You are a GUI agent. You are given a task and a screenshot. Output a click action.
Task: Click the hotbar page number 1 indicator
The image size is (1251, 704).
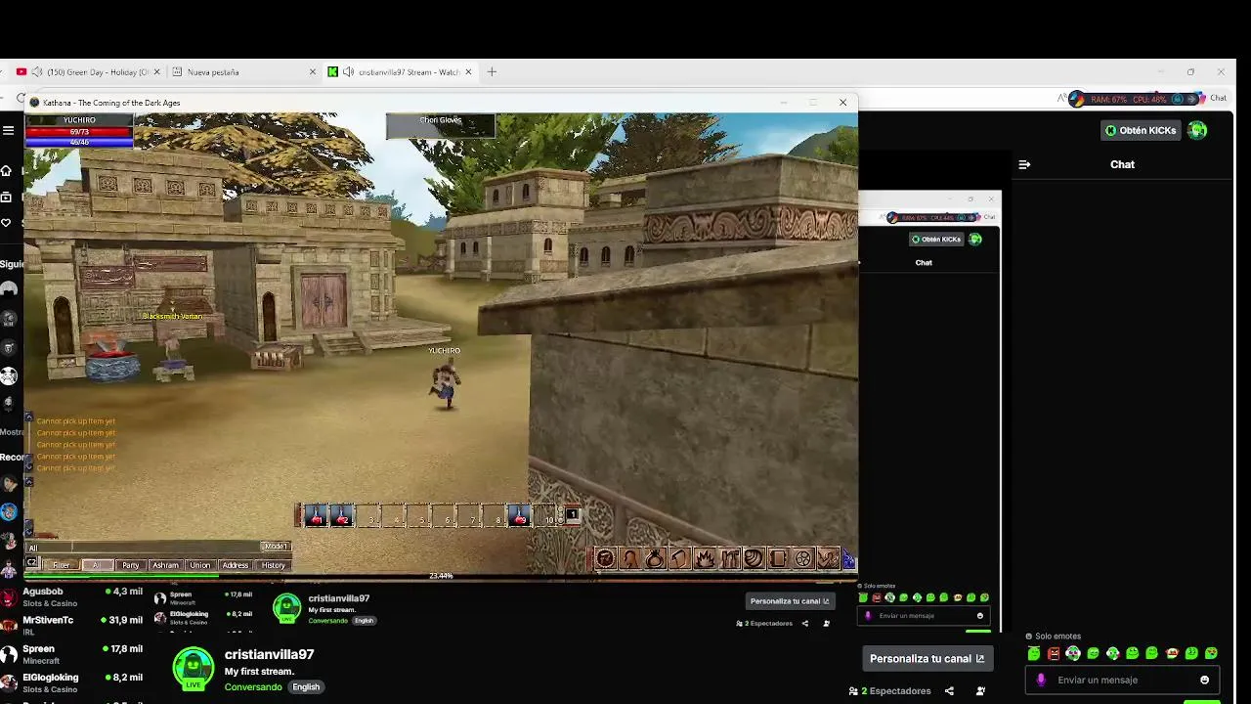[x=573, y=515]
